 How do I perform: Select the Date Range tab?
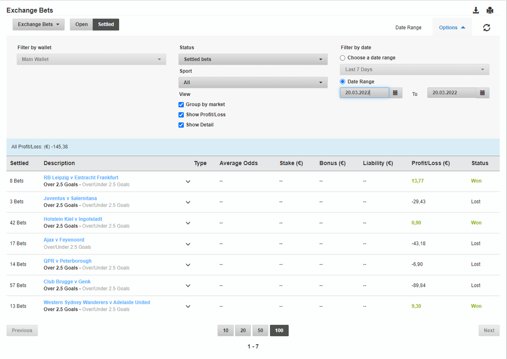pyautogui.click(x=409, y=27)
